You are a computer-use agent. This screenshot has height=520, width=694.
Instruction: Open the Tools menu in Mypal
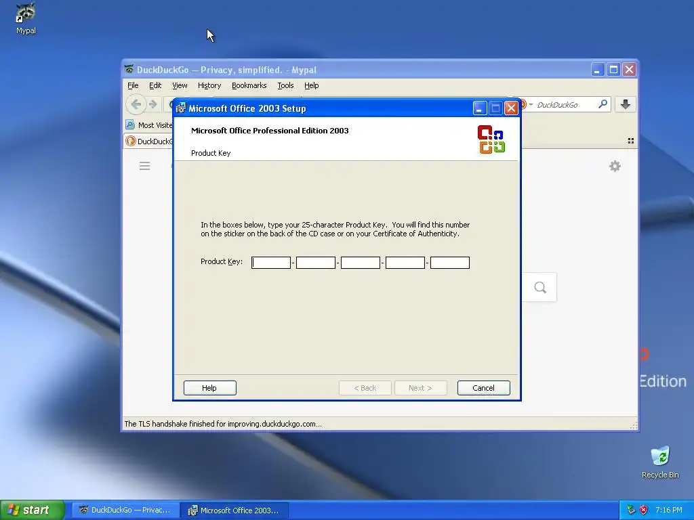[285, 85]
